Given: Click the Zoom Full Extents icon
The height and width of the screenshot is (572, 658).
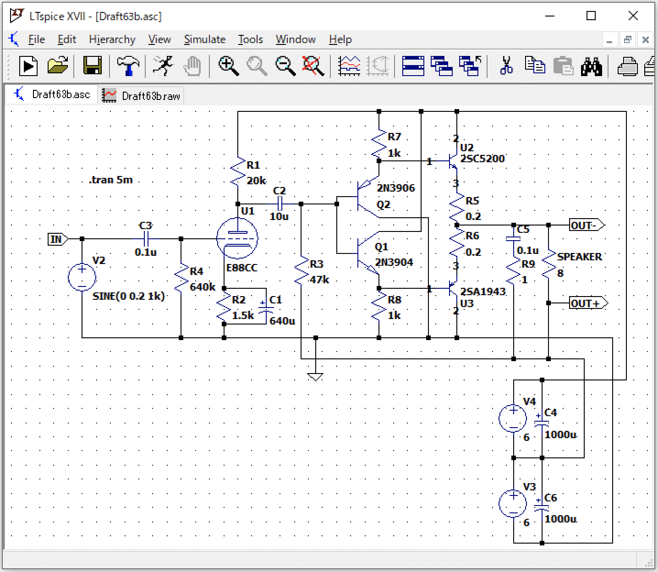Looking at the screenshot, I should click(313, 66).
